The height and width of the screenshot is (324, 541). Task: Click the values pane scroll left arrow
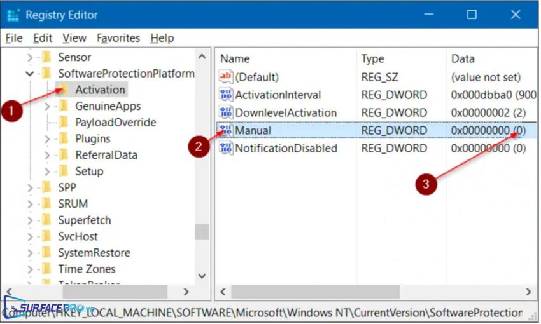click(x=223, y=292)
